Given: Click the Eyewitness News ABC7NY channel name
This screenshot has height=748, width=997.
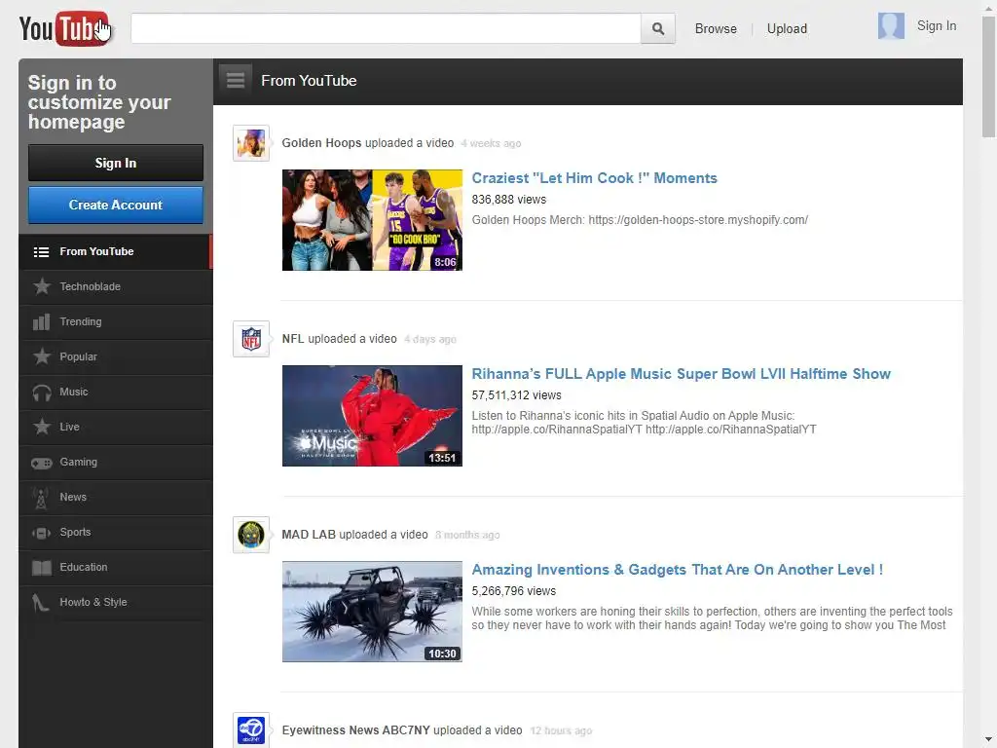Looking at the screenshot, I should [x=356, y=730].
